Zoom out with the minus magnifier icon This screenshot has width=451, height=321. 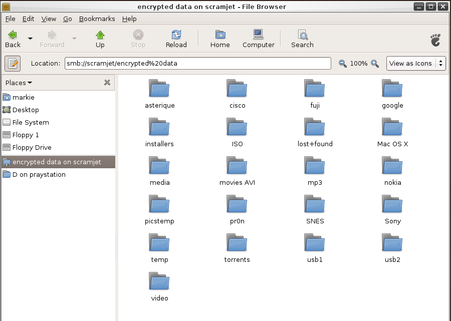pyautogui.click(x=342, y=64)
